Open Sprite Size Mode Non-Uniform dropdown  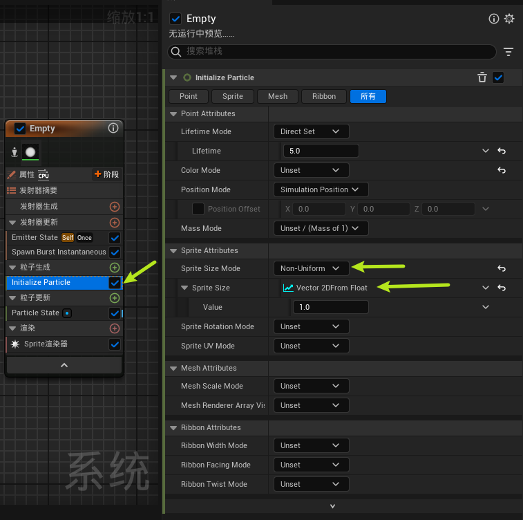point(311,268)
